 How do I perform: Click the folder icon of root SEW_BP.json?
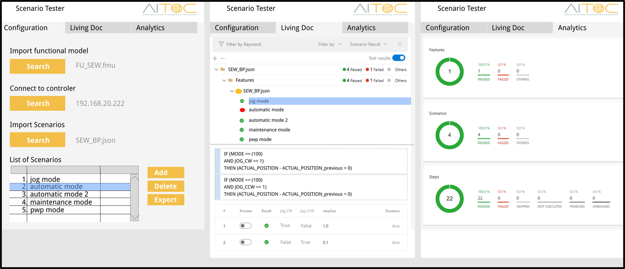click(223, 69)
